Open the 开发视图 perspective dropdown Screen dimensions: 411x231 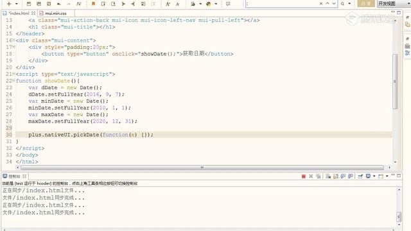click(x=394, y=4)
